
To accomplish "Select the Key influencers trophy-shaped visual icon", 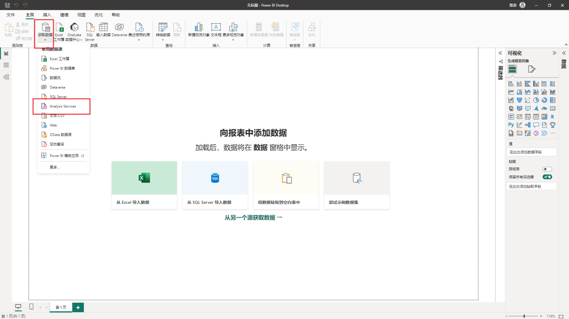I will [x=553, y=125].
